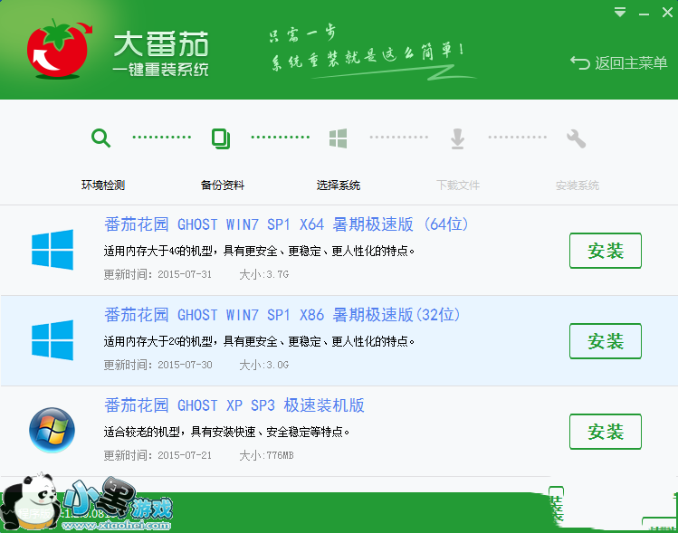Click the install system wrench icon
The image size is (678, 533).
pyautogui.click(x=576, y=138)
